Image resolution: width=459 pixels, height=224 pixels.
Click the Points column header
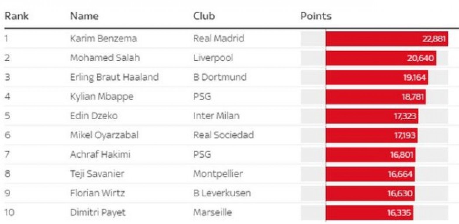click(316, 16)
